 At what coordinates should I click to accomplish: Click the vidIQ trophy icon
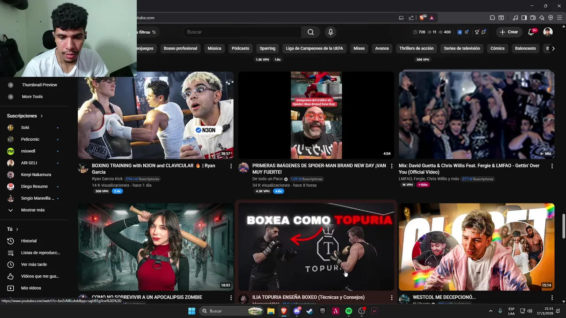(x=477, y=32)
